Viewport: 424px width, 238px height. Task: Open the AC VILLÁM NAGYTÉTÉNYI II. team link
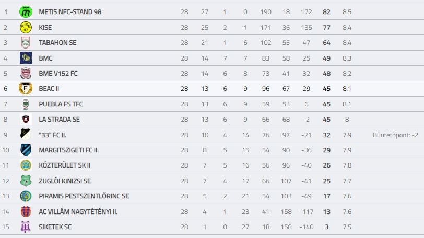[78, 211]
